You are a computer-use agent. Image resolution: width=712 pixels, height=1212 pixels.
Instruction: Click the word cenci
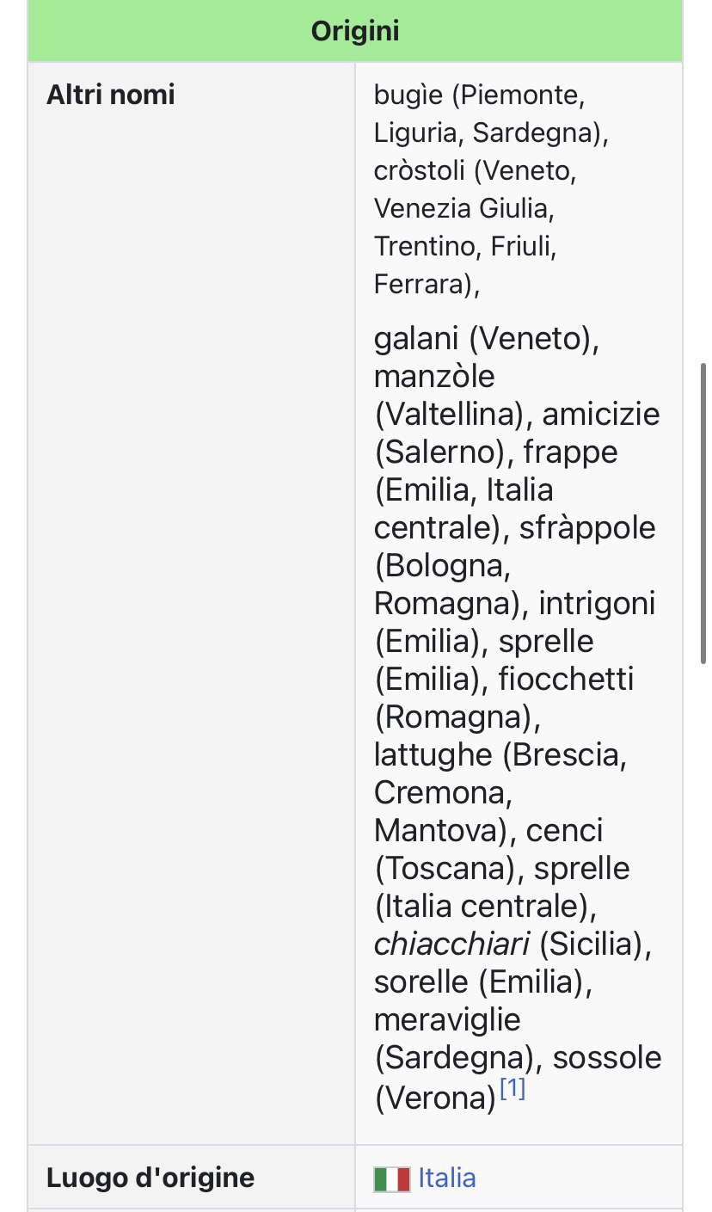pyautogui.click(x=564, y=831)
